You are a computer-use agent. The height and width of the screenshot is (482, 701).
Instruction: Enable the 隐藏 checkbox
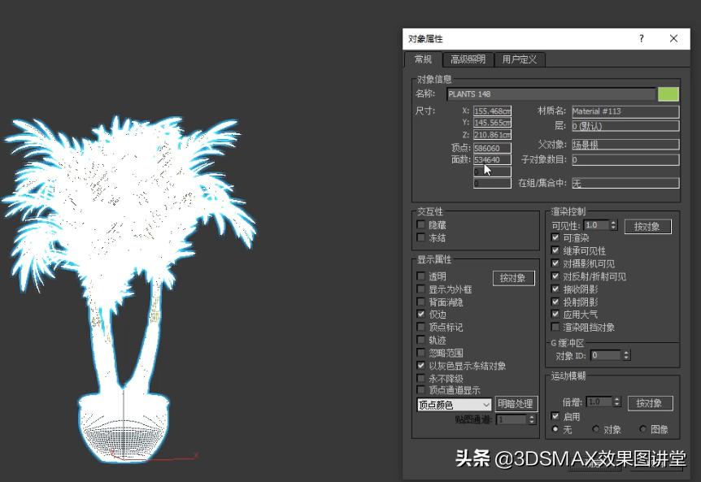(422, 225)
